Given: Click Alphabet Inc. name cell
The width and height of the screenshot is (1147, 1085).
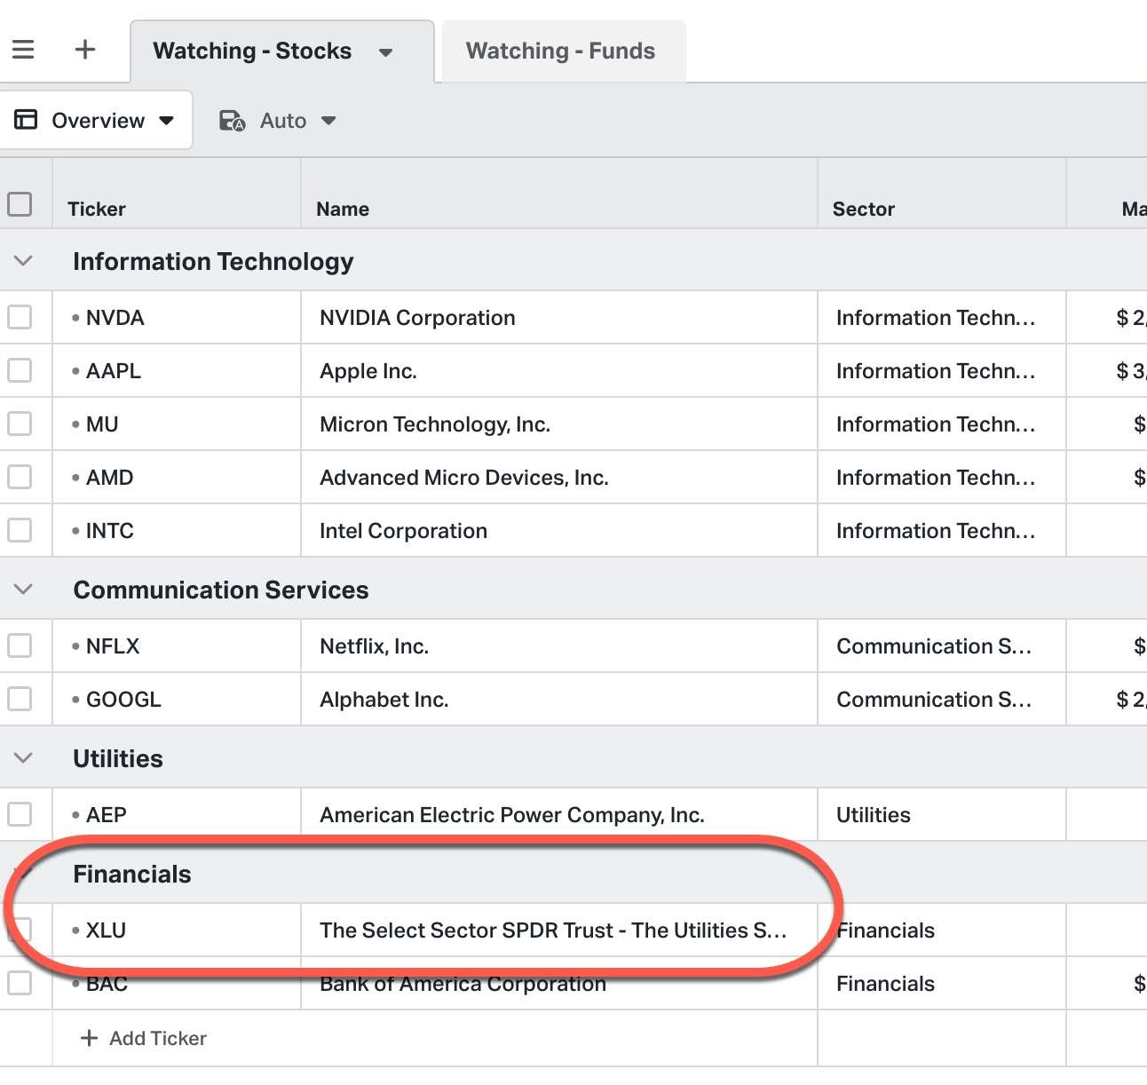Looking at the screenshot, I should (x=559, y=700).
